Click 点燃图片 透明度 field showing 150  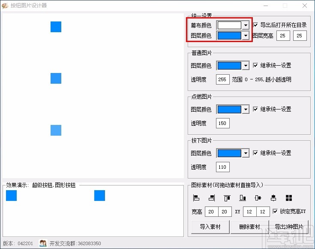223,123
